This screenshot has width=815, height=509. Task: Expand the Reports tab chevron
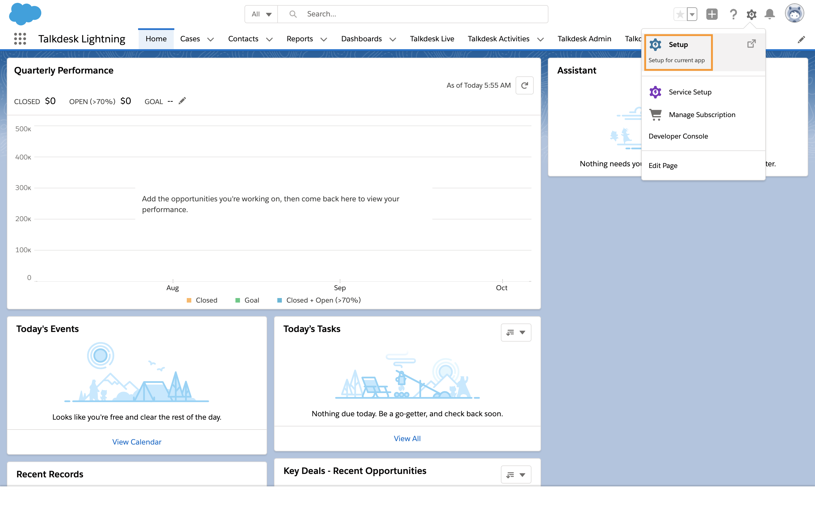324,39
